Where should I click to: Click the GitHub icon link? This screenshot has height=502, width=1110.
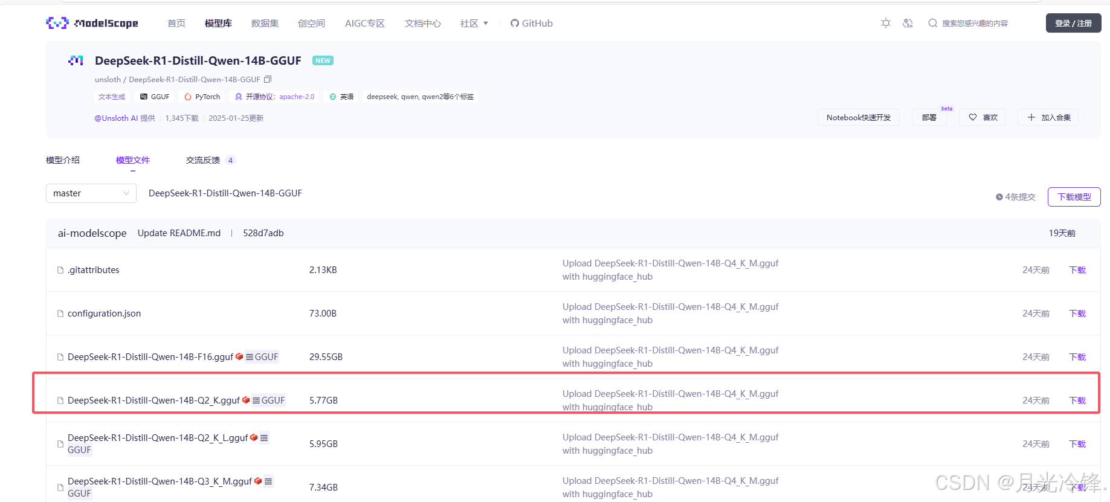(515, 23)
